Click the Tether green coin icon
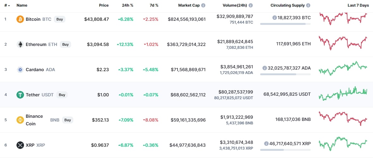The width and height of the screenshot is (373, 159). tap(20, 95)
